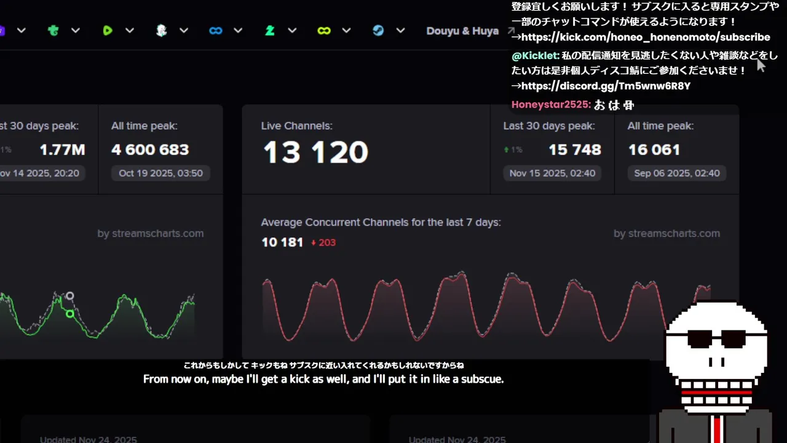Click the 1.77M peak value
Screen dimensions: 787x443
(x=62, y=150)
